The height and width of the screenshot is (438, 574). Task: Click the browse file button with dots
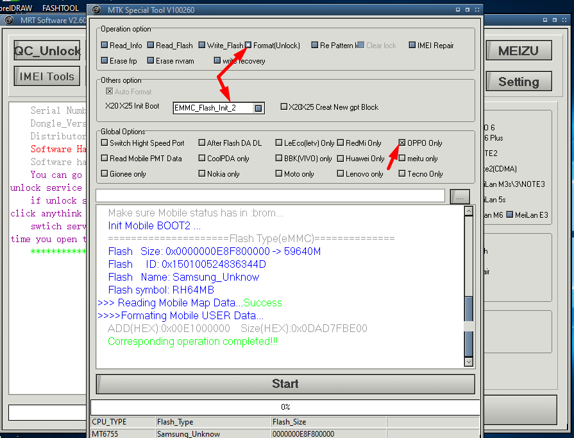coord(460,197)
